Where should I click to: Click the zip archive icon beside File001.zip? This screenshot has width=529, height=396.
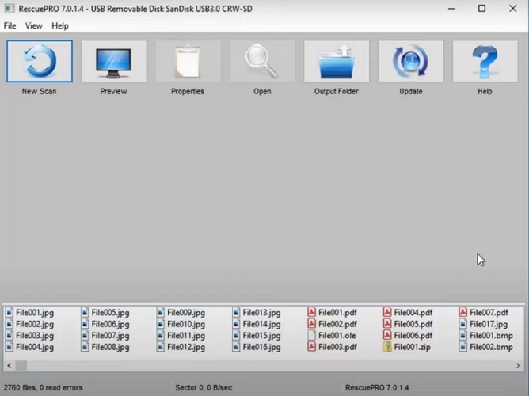coord(387,347)
